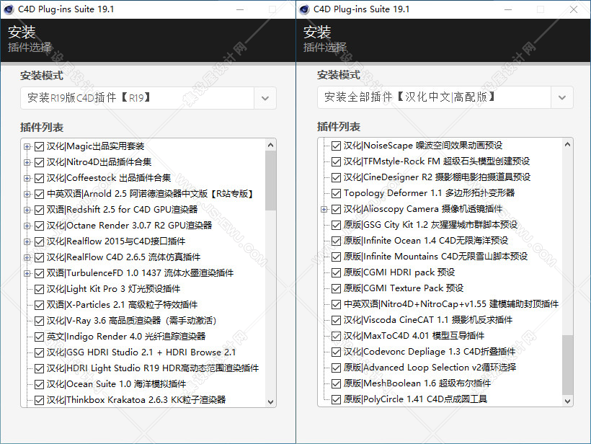Minimize the right C4D Plug-ins Suite window
Image resolution: width=591 pixels, height=444 pixels.
pyautogui.click(x=508, y=9)
